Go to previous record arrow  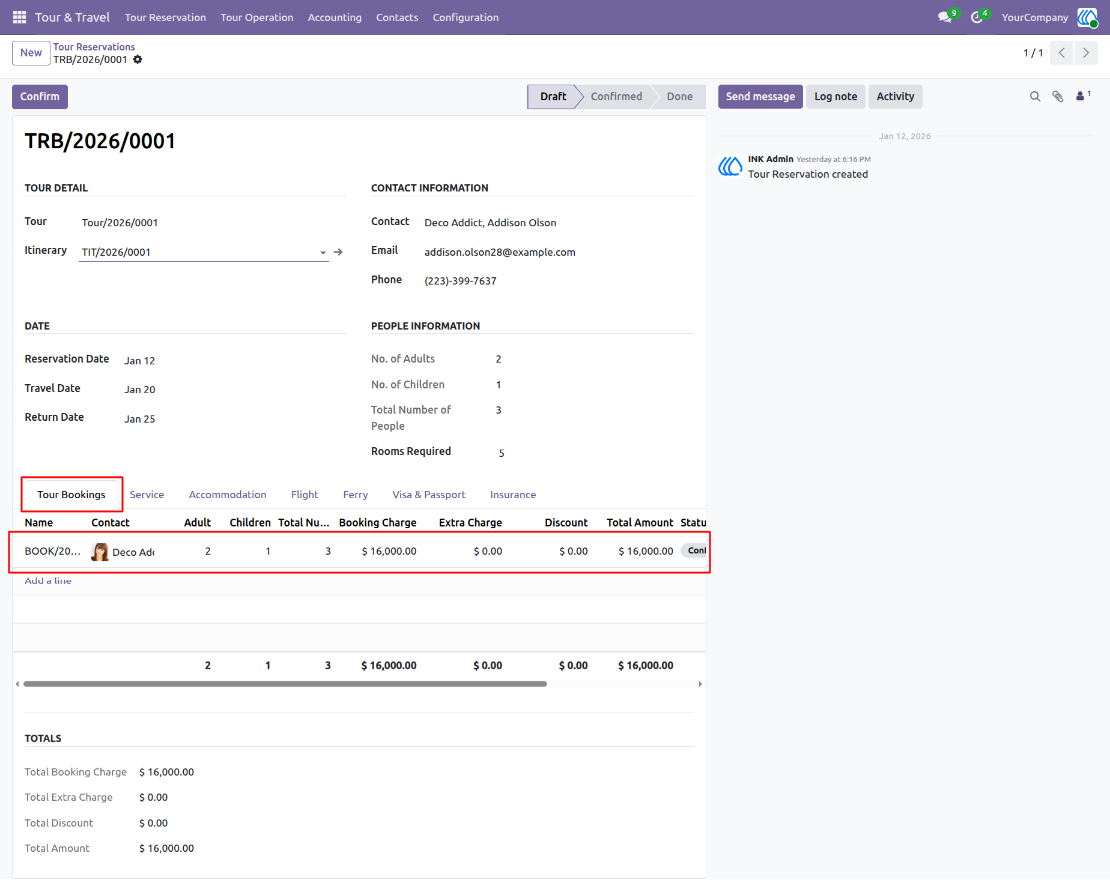[x=1062, y=53]
